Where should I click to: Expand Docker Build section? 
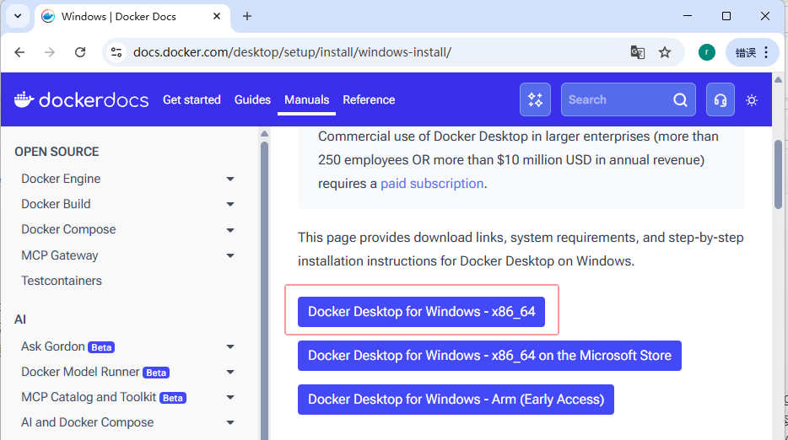click(230, 205)
